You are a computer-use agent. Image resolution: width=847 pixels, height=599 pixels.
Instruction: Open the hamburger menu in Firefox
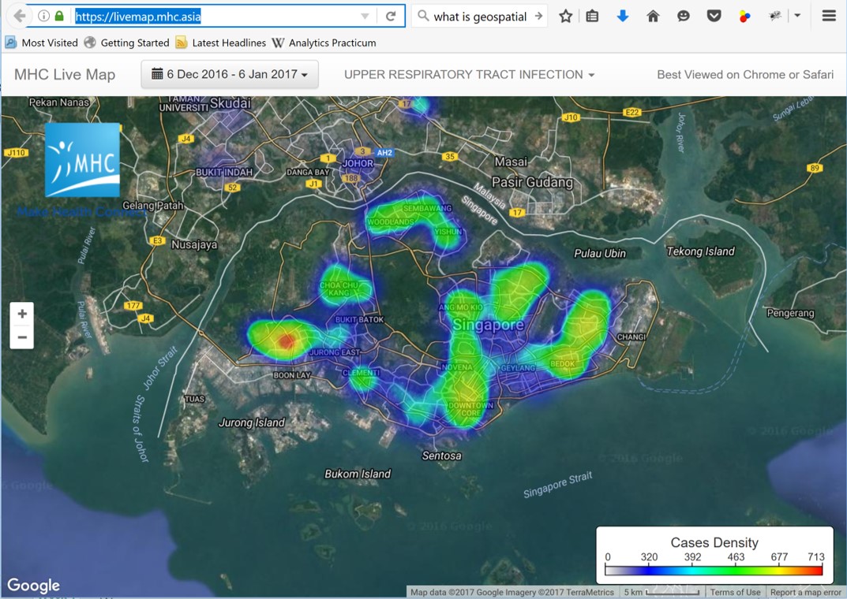828,16
